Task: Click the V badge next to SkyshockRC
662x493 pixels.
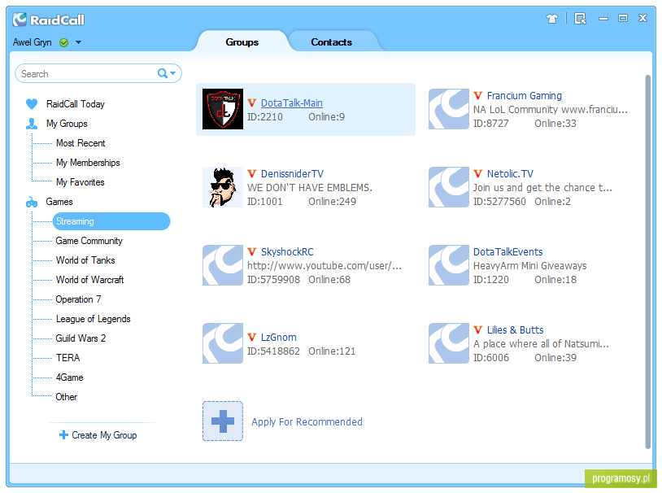Action: [x=252, y=251]
